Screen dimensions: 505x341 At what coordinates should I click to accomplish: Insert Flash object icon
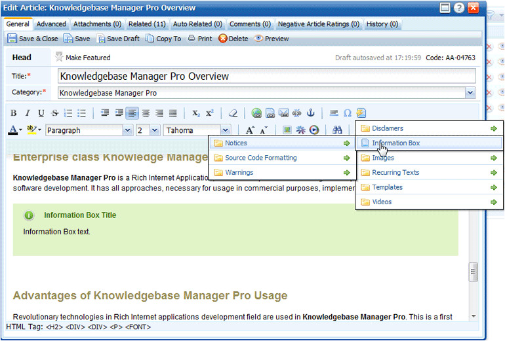300,130
